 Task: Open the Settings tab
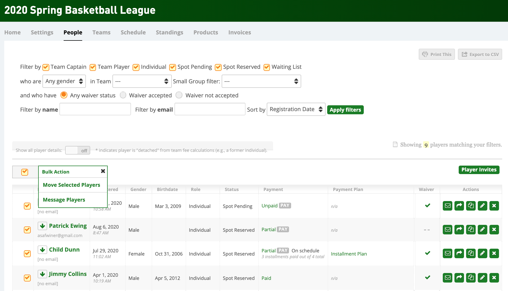[42, 32]
